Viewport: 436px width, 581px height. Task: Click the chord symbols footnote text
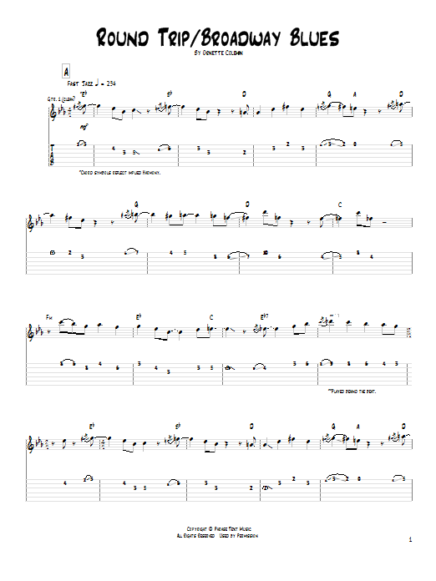[x=119, y=173]
